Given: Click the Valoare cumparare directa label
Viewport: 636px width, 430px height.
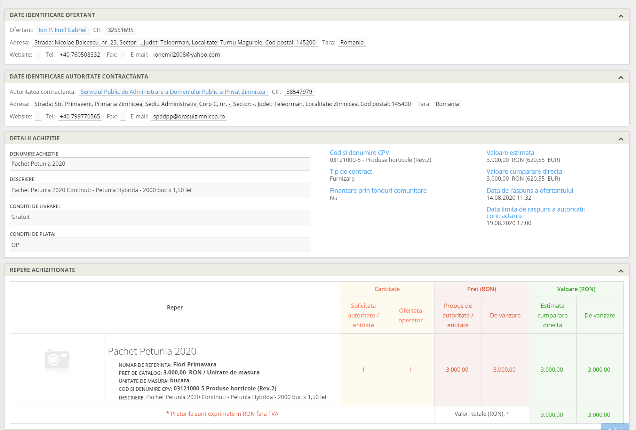Looking at the screenshot, I should pos(524,171).
